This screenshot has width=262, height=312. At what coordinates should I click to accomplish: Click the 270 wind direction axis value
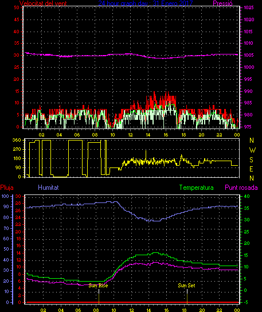click(17, 149)
